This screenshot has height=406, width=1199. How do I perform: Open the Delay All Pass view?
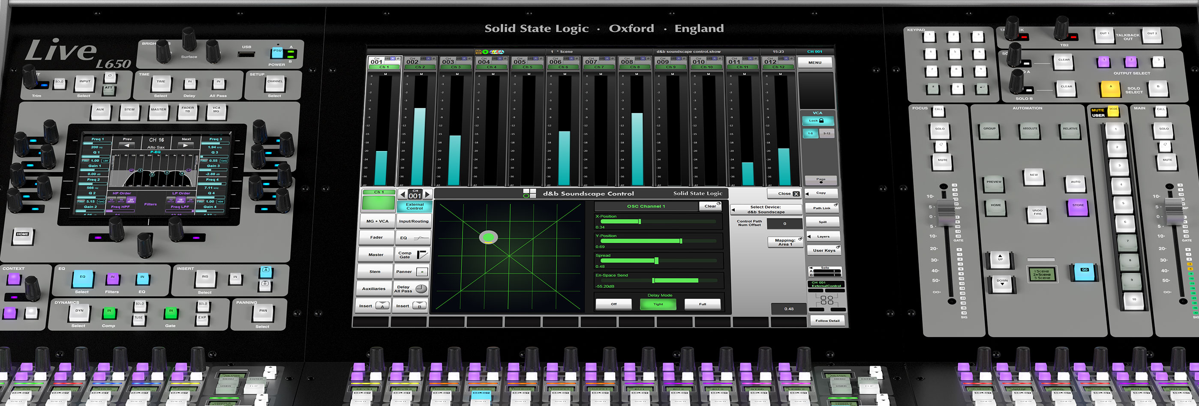coord(411,289)
